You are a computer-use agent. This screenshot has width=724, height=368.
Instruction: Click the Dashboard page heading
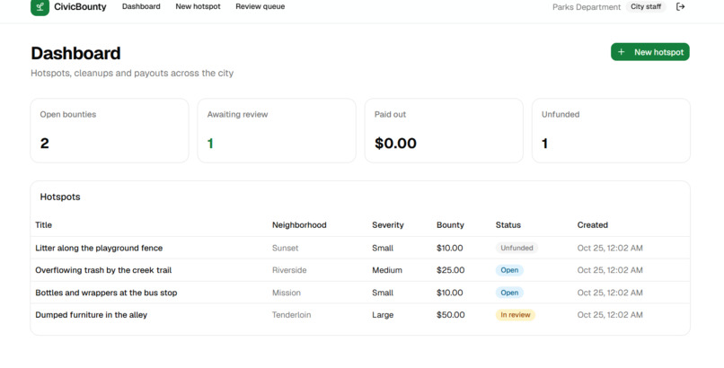pos(75,54)
